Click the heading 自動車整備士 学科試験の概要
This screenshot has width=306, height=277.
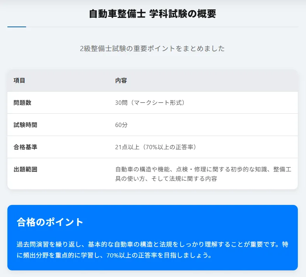152,14
